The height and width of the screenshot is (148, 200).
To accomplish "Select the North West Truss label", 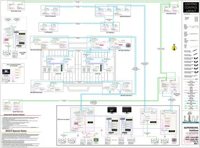I will click(16, 11).
